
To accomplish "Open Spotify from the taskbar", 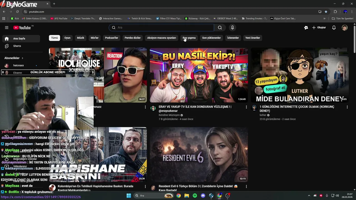I will [x=195, y=196].
